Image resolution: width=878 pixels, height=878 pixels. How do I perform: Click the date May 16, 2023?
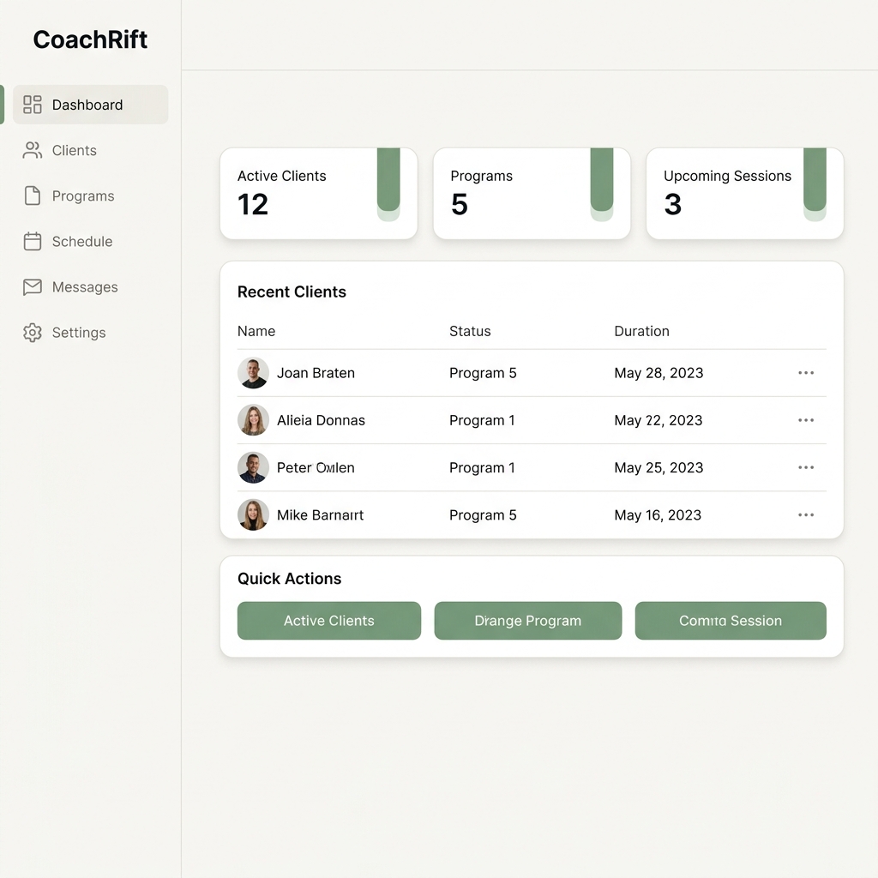coord(658,515)
